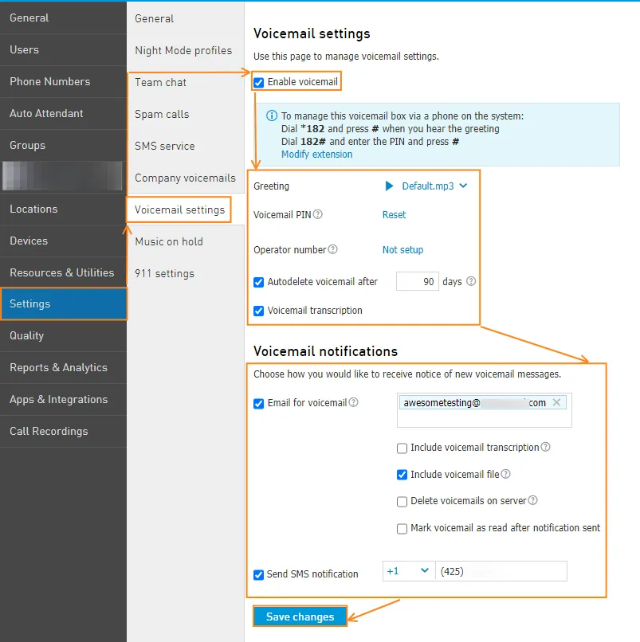Open Users in the main sidebar
The width and height of the screenshot is (640, 642).
click(x=63, y=49)
